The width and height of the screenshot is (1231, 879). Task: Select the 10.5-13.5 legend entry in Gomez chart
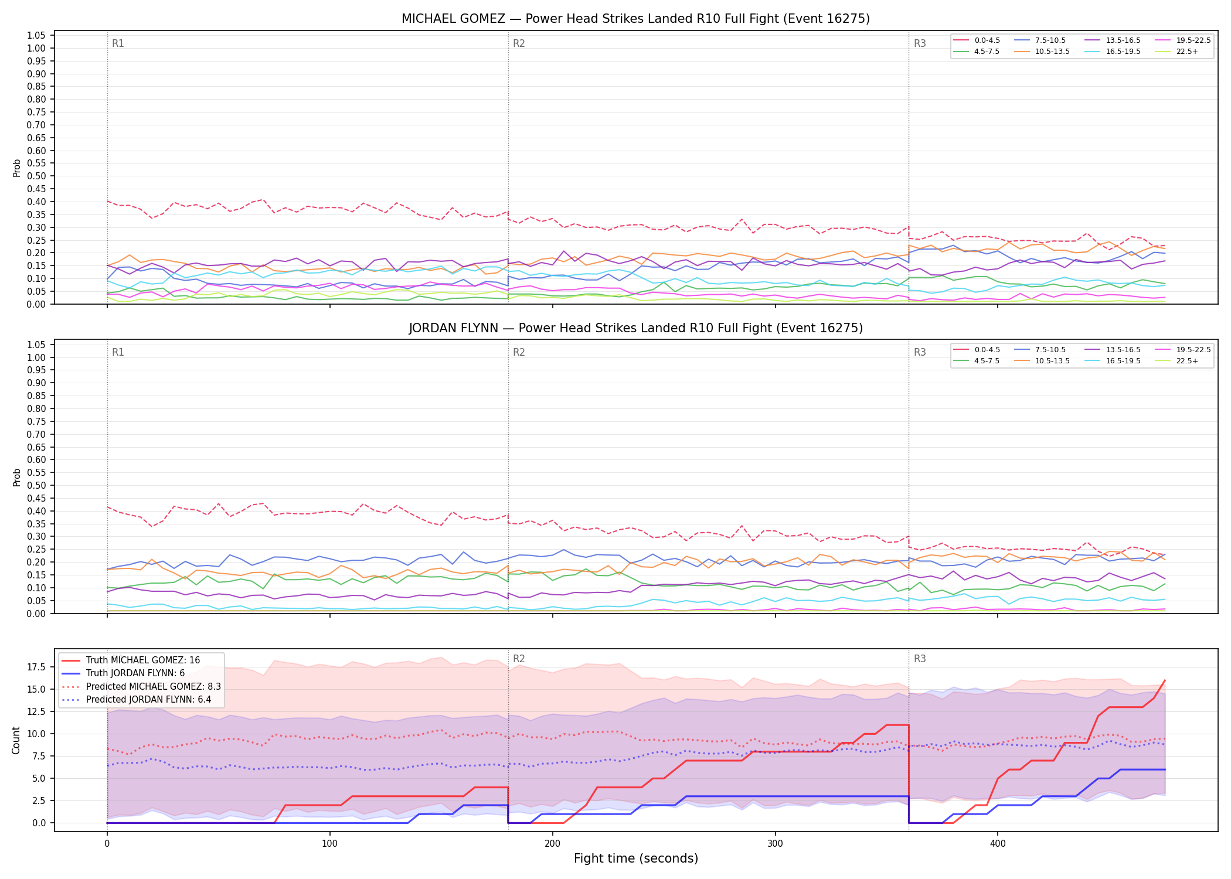coord(1040,52)
